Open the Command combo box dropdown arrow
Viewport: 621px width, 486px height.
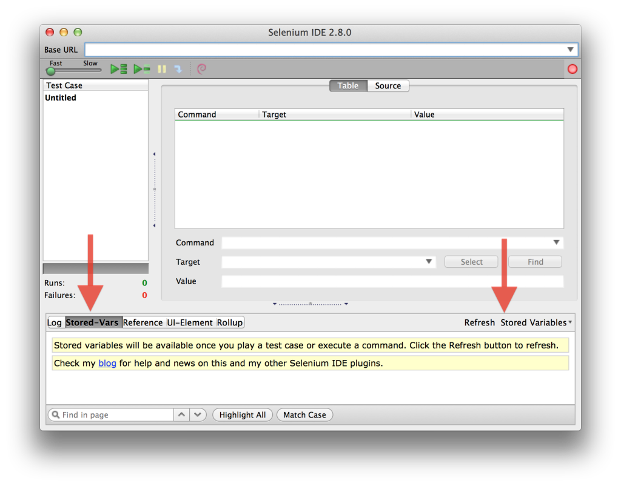pyautogui.click(x=557, y=242)
